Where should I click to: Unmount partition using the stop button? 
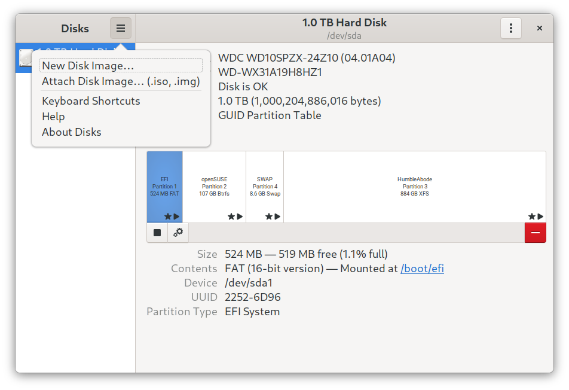tap(157, 233)
